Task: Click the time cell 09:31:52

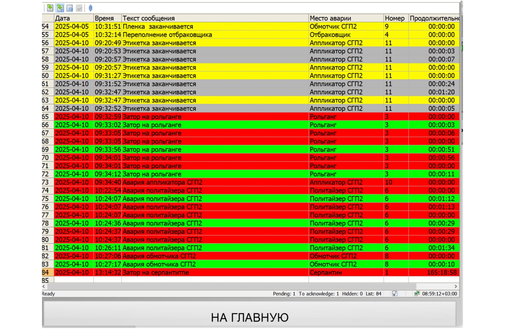Action: click(108, 84)
